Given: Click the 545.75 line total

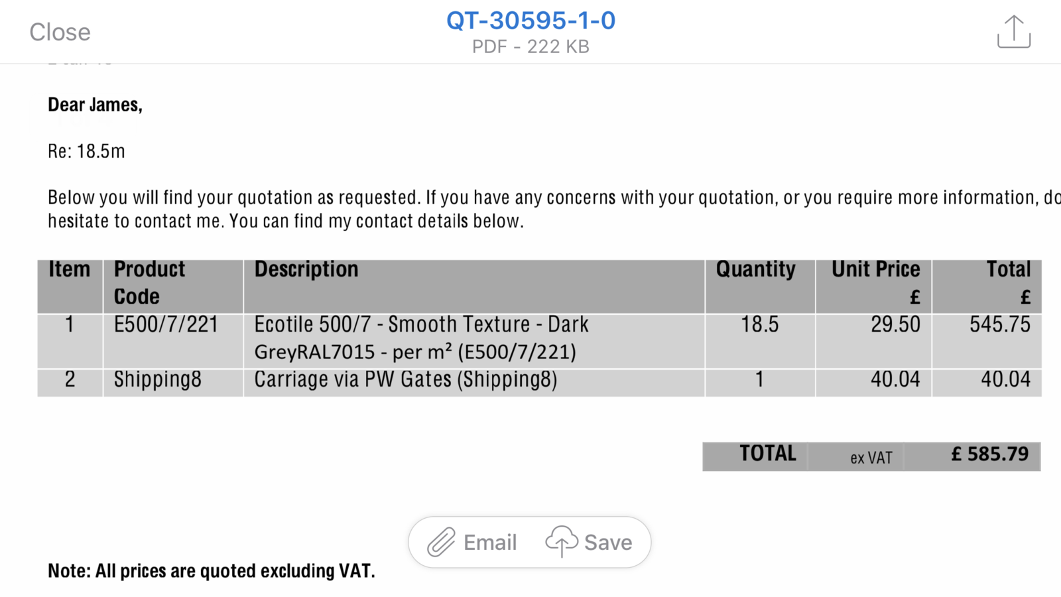Looking at the screenshot, I should [999, 324].
